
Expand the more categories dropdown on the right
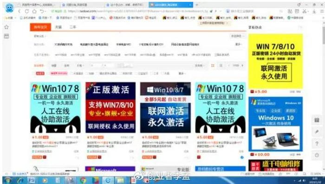pos(238,45)
